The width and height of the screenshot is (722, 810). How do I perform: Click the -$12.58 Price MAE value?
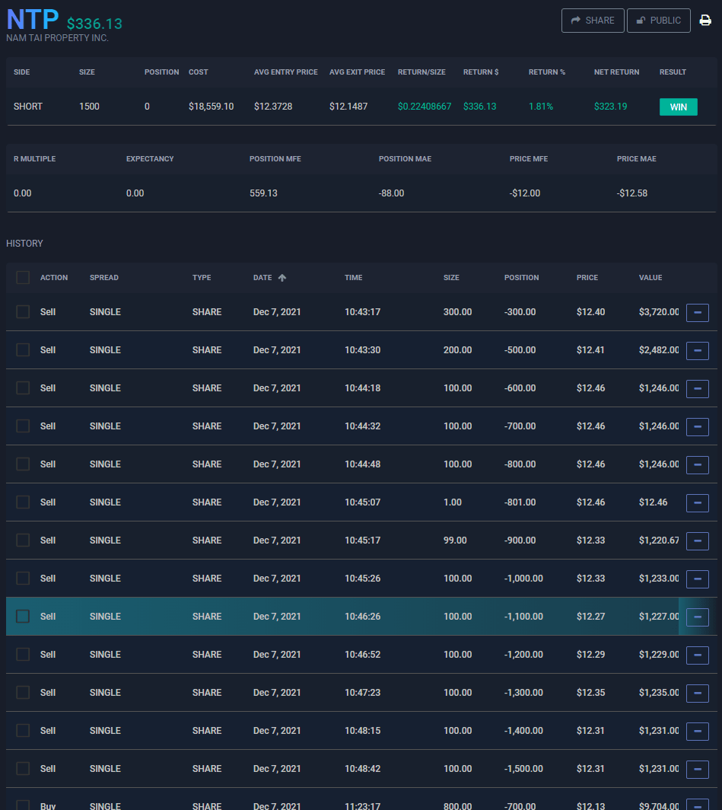pos(631,193)
